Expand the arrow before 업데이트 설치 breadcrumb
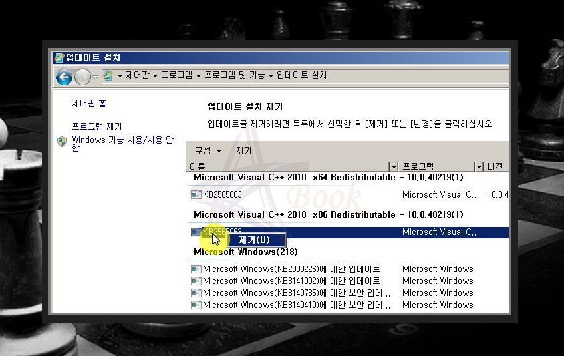 271,76
